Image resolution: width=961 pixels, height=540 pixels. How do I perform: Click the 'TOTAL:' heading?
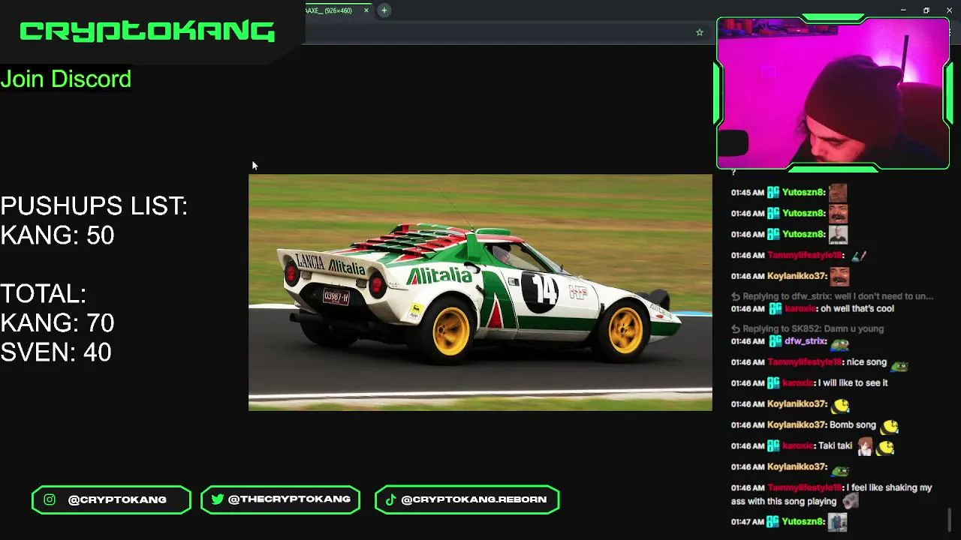[x=43, y=294]
